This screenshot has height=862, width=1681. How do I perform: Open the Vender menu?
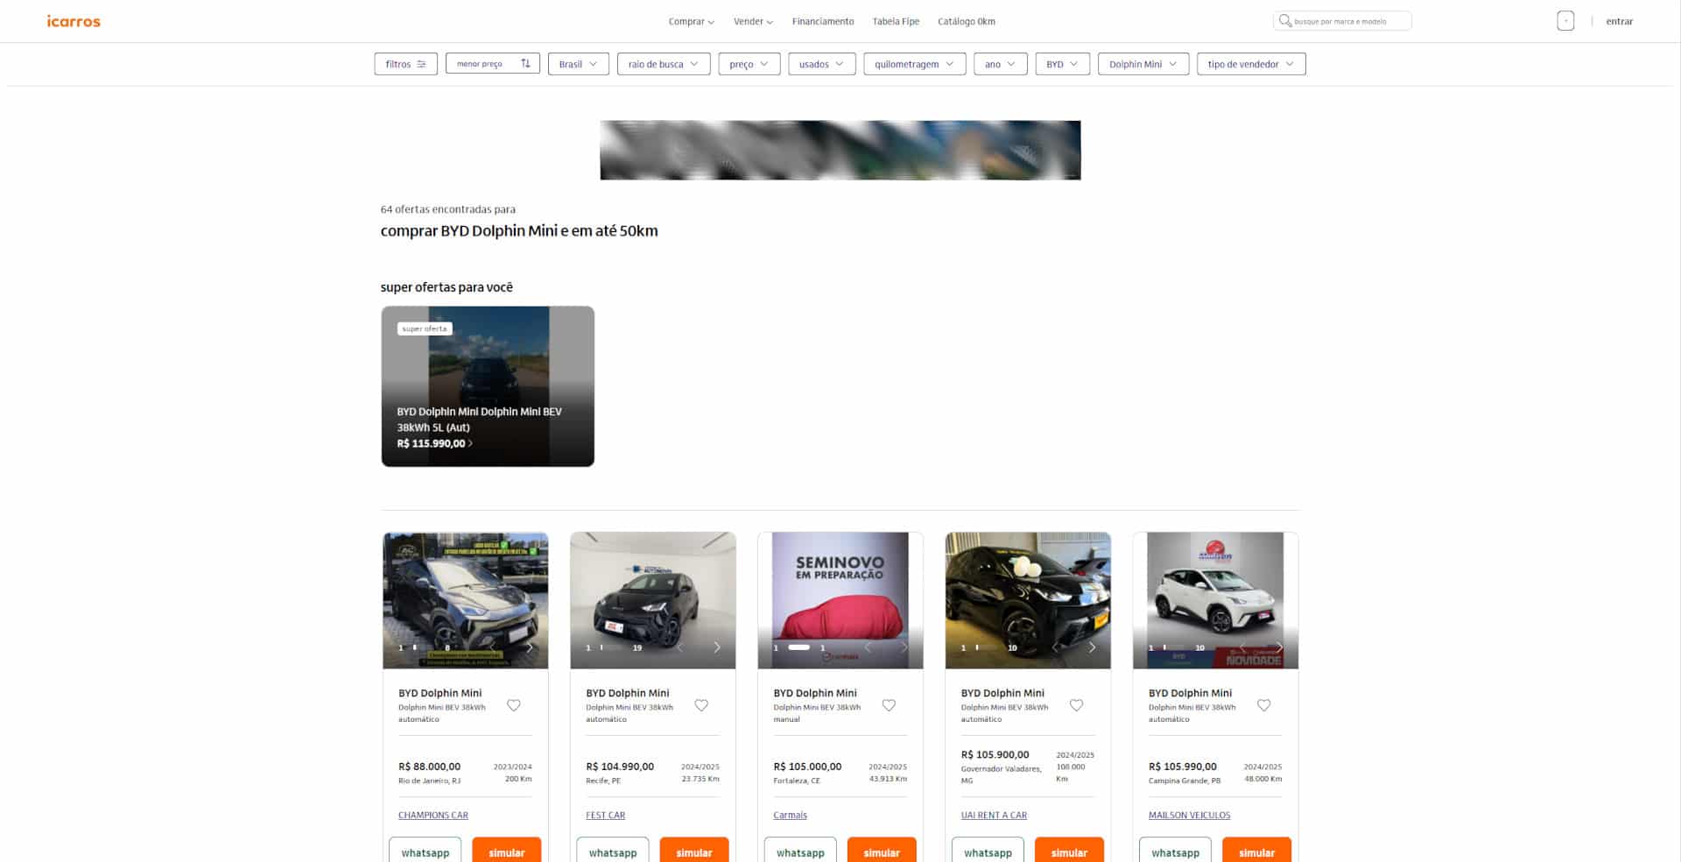753,21
